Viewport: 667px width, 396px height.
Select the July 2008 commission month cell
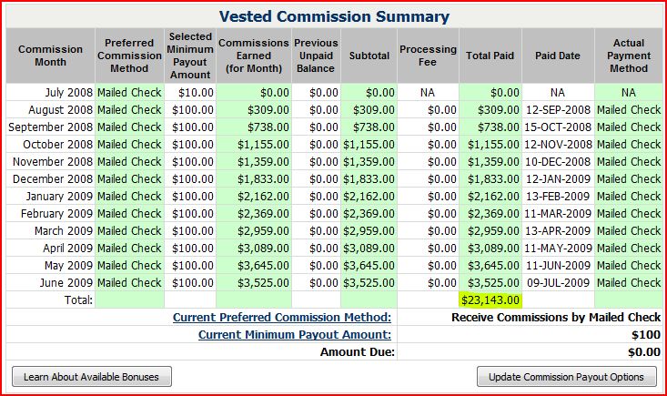(x=62, y=92)
